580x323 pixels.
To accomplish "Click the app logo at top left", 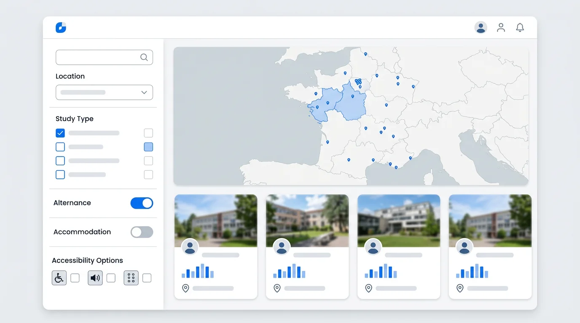I will click(61, 27).
